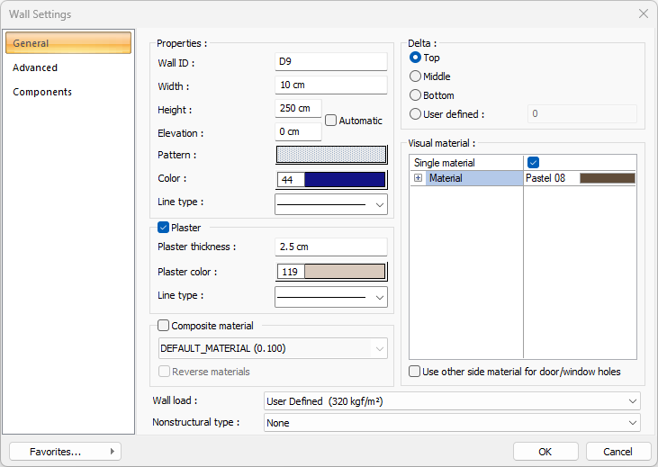Viewport: 658px width, 467px height.
Task: Uncheck the Plaster checkbox
Action: click(x=164, y=228)
